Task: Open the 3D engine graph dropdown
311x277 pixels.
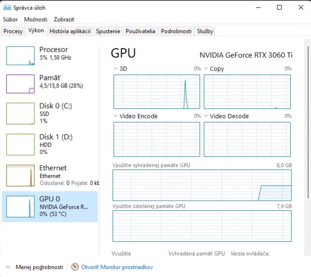Action: [x=116, y=69]
